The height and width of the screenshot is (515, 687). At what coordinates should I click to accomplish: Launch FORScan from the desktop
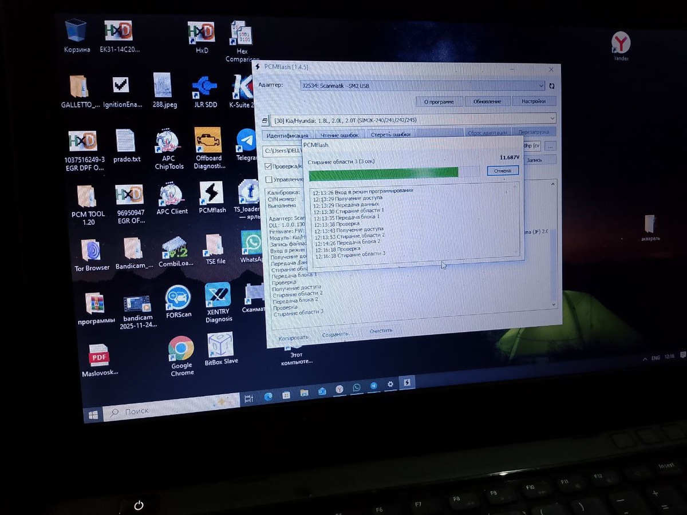(179, 302)
